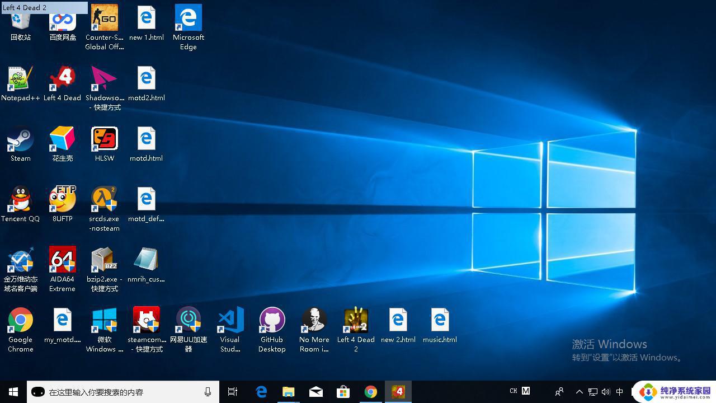This screenshot has width=716, height=403.
Task: Open the Microsoft Edge desktop shortcut
Action: 189,27
